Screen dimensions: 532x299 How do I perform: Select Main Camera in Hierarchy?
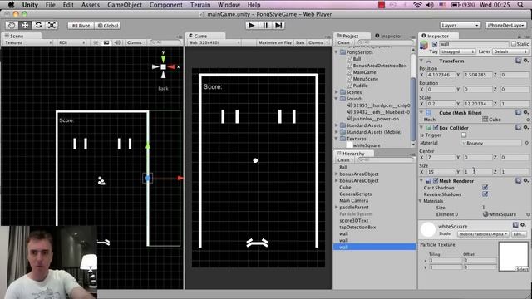[353, 201]
